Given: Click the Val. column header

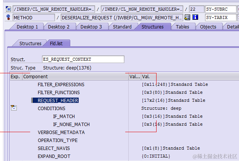Looking at the screenshot, I should coord(190,77).
